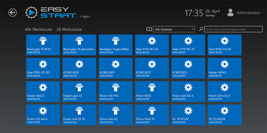
Task: Open XV 121.47.012 gear icon
Action: point(188,111)
